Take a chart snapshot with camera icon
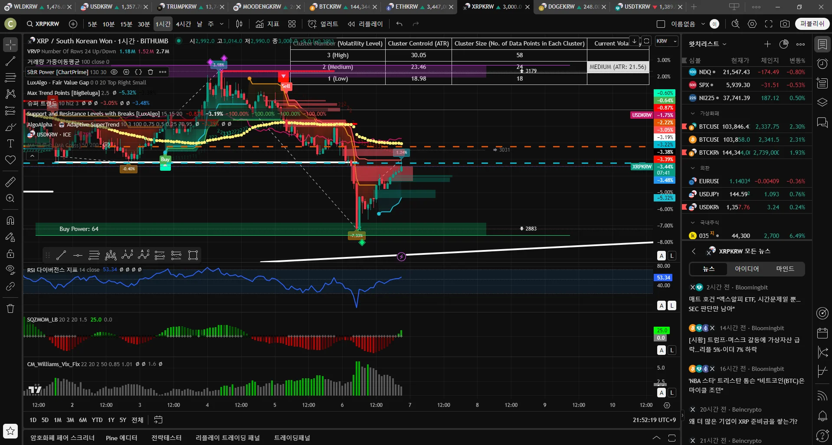Image resolution: width=832 pixels, height=445 pixels. pyautogui.click(x=785, y=24)
